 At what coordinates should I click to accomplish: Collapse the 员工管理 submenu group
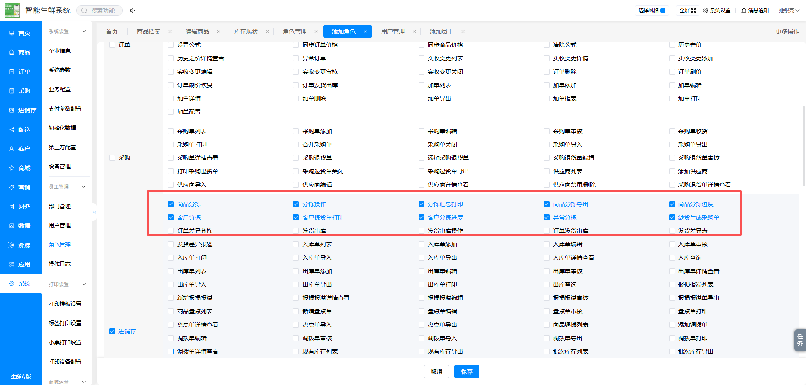(84, 187)
